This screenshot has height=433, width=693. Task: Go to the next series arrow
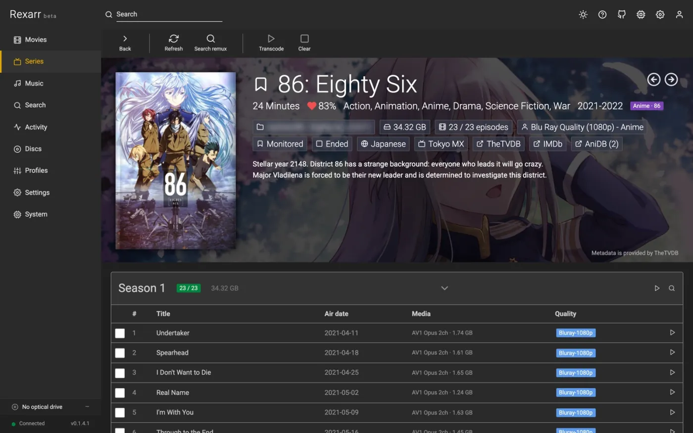coord(671,79)
